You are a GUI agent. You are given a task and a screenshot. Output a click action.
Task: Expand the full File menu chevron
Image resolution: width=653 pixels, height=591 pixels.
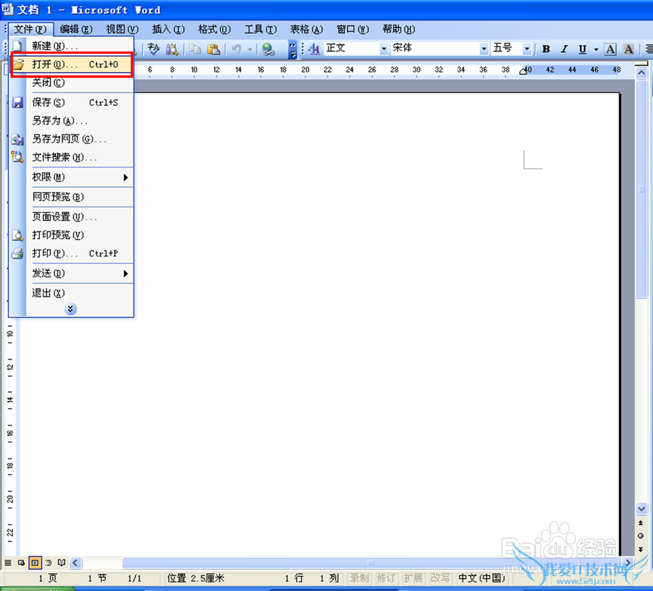pos(71,309)
